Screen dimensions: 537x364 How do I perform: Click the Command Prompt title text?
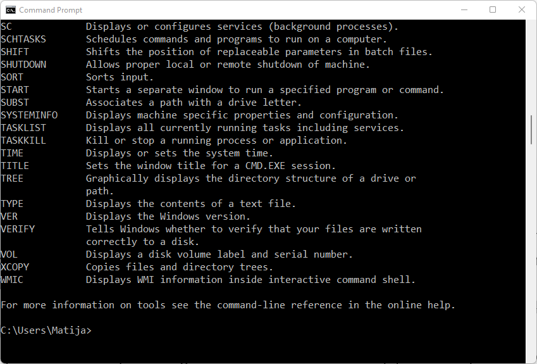click(51, 10)
